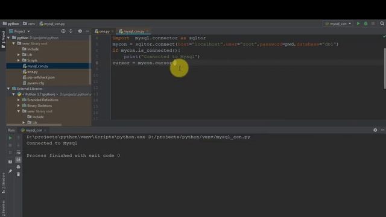Click the up arrow icon in Run panel
Screen dimensions: 386x217
pyautogui.click(x=18, y=138)
